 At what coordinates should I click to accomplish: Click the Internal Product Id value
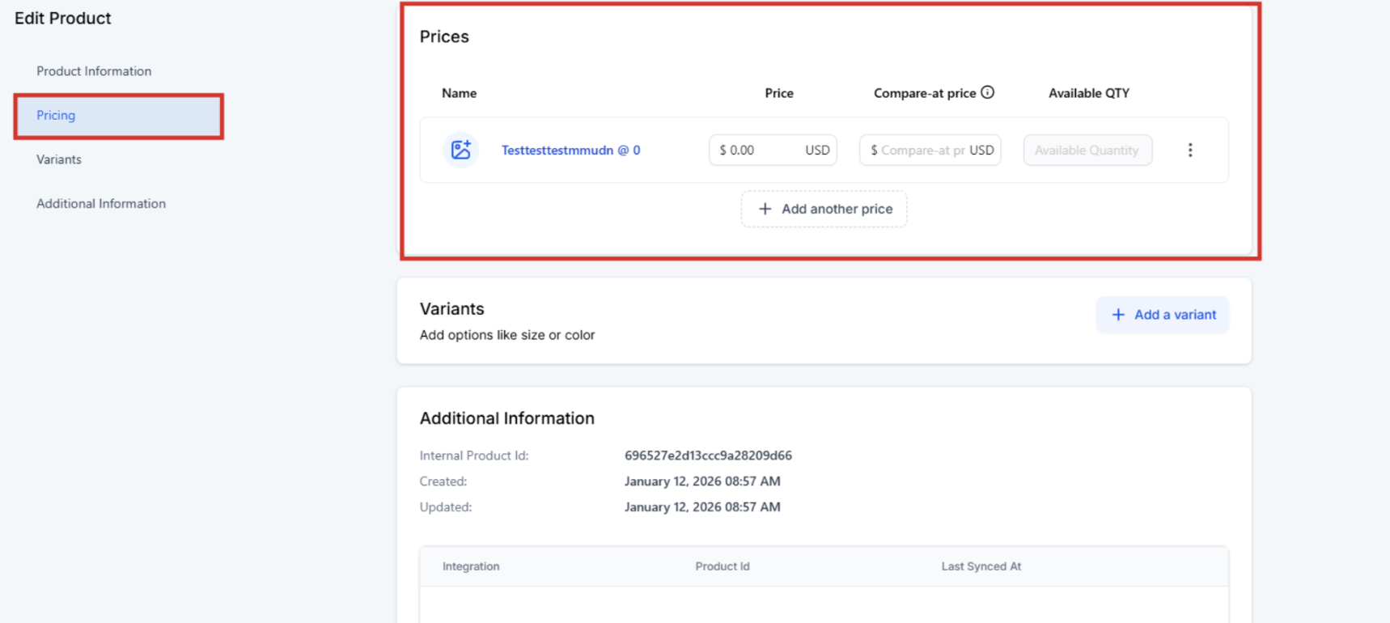click(708, 456)
